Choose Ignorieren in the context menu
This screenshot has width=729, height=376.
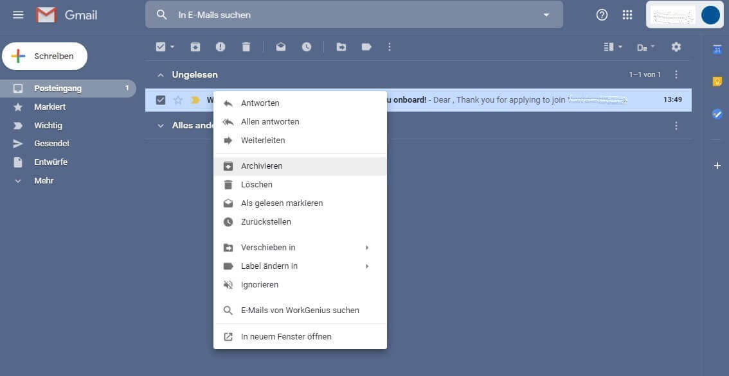point(300,284)
